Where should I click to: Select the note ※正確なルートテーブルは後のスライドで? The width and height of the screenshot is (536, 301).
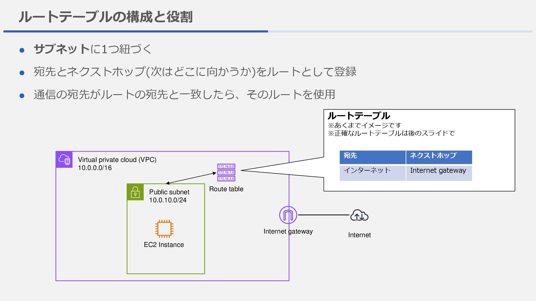(x=391, y=133)
